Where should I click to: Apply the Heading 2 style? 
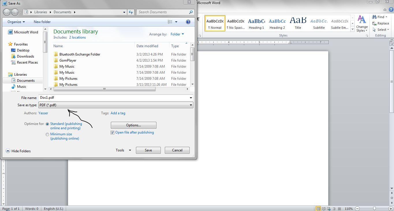(x=277, y=23)
